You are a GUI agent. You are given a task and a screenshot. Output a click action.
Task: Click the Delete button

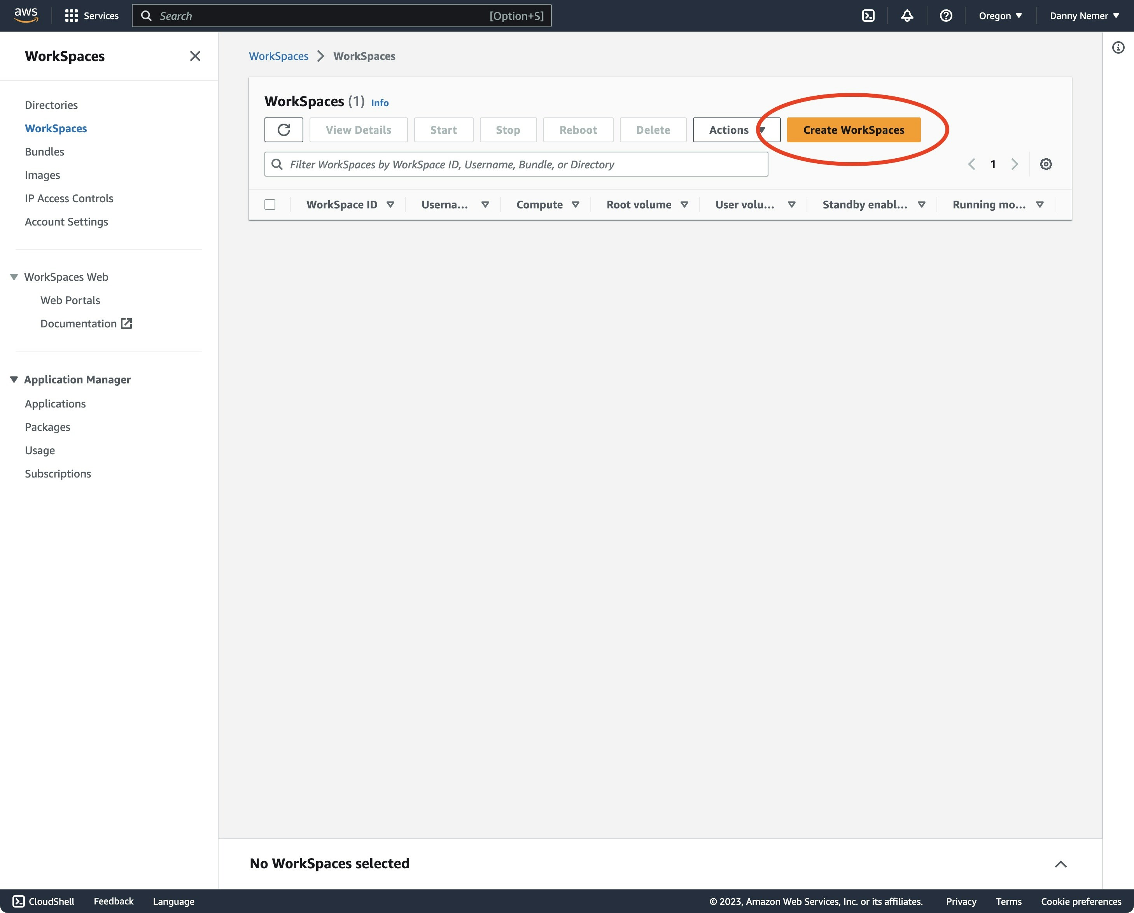(653, 129)
